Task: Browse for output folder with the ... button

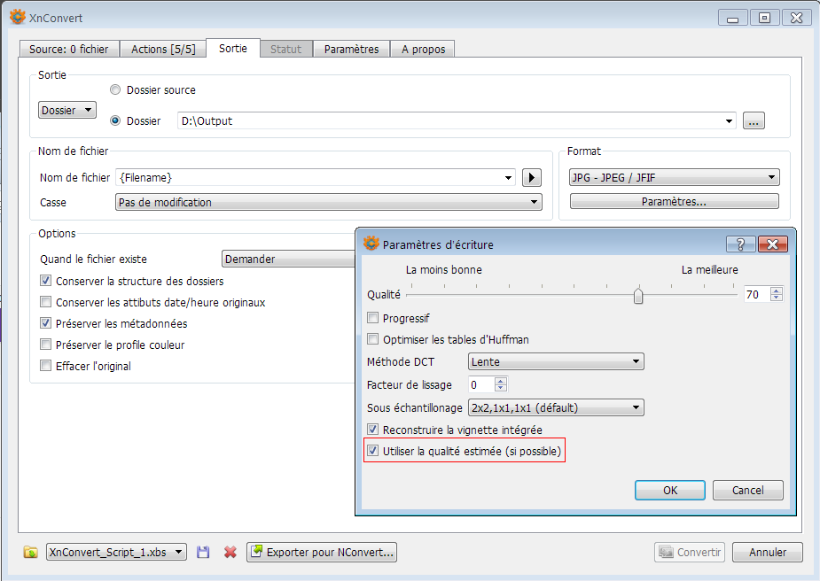Action: coord(754,120)
